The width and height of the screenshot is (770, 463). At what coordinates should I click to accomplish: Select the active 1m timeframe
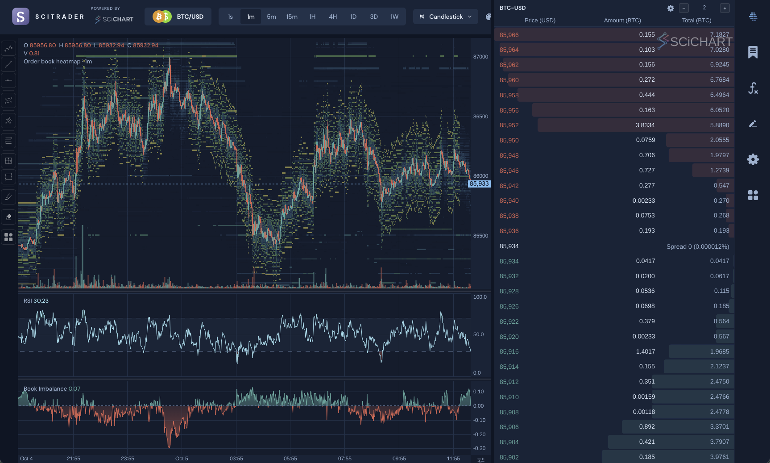click(x=251, y=17)
